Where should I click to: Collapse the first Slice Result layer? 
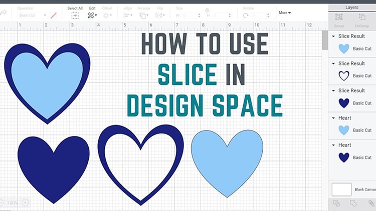click(x=333, y=36)
